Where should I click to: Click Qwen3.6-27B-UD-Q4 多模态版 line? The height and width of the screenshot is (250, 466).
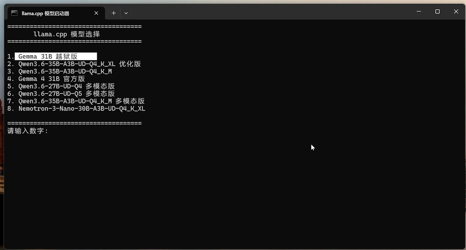click(61, 86)
